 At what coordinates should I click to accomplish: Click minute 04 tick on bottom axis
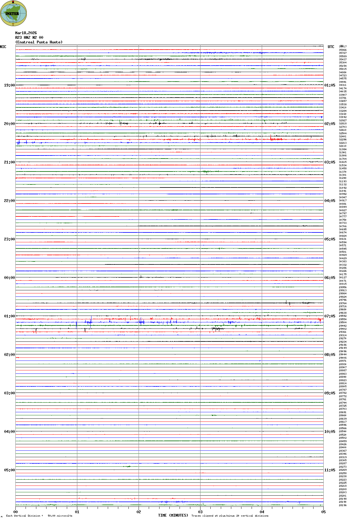coord(262,512)
